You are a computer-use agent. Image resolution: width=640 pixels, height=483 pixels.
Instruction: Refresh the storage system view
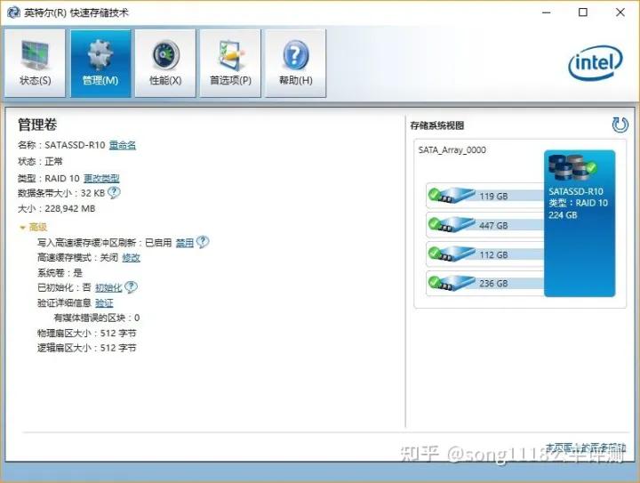620,125
